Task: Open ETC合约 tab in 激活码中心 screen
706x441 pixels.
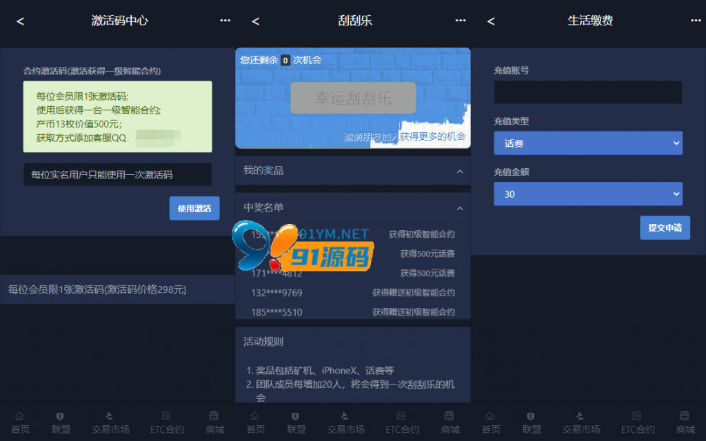Action: pyautogui.click(x=167, y=422)
